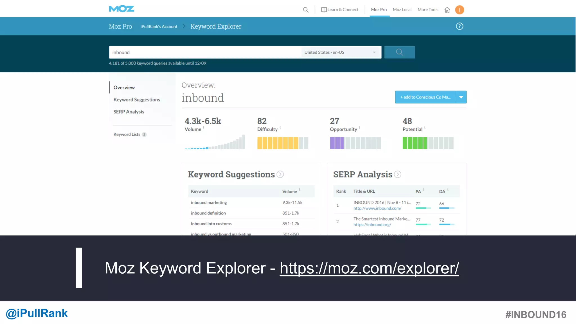Open iPullRank's Account breadcrumb
This screenshot has width=576, height=324.
click(x=159, y=26)
